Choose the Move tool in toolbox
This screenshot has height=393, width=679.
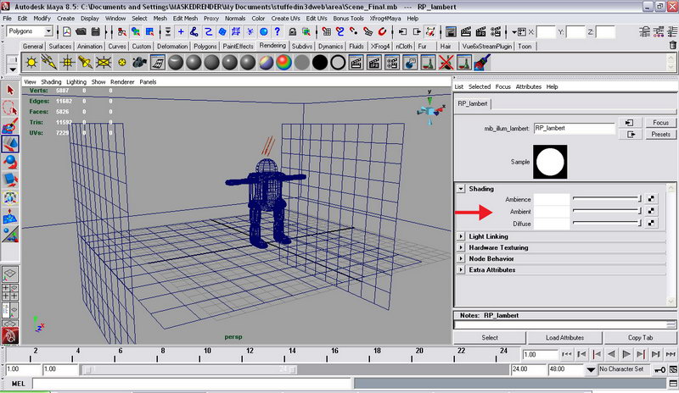coord(10,144)
